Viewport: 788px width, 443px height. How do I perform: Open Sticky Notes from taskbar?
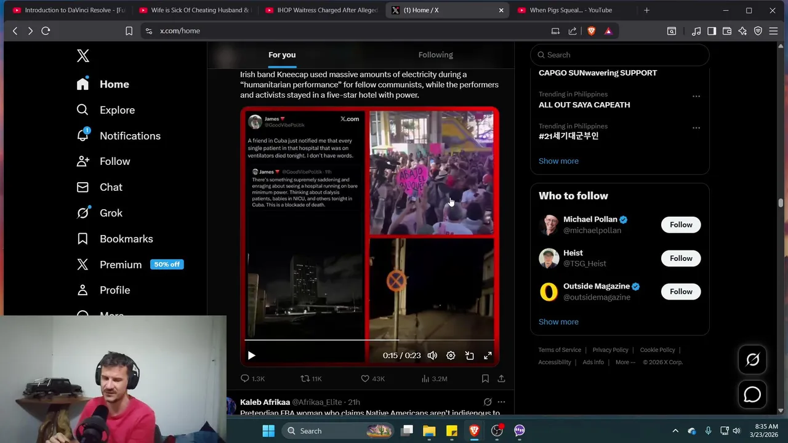pyautogui.click(x=451, y=431)
